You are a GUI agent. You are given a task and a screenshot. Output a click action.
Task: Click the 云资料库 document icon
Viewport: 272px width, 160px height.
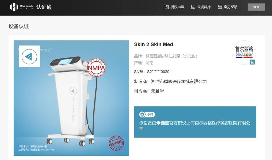click(x=193, y=7)
